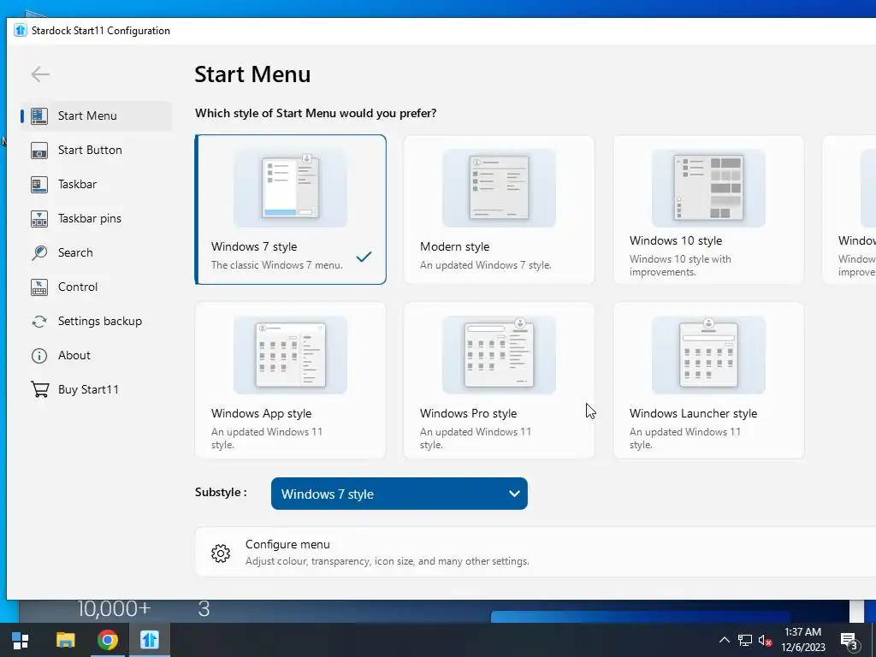Click the Windows Launcher style preview thumbnail

pyautogui.click(x=708, y=355)
